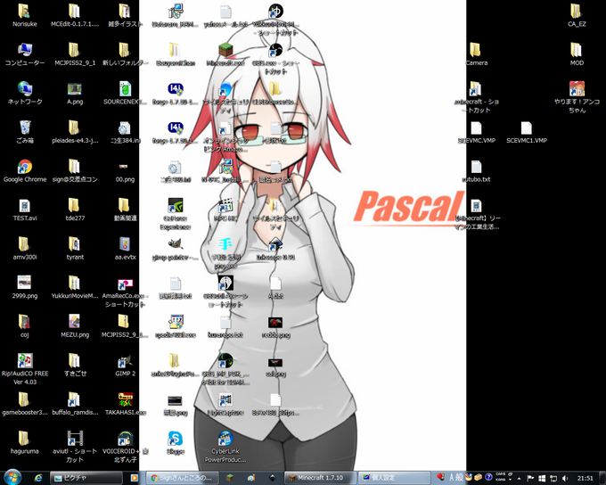Open the Action Center flag icon
This screenshot has width=606, height=485.
point(530,479)
